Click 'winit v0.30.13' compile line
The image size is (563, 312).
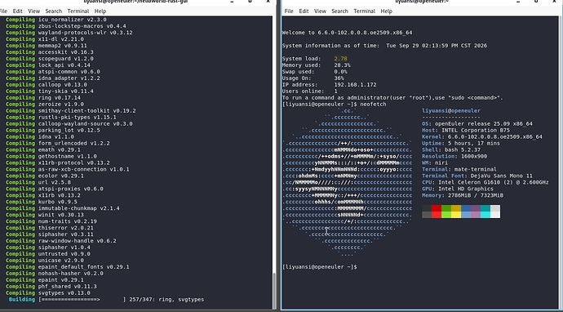click(x=45, y=215)
